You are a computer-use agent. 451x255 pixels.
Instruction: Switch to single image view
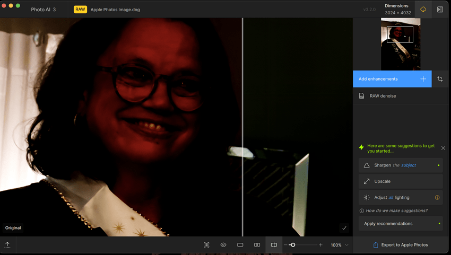(x=240, y=245)
